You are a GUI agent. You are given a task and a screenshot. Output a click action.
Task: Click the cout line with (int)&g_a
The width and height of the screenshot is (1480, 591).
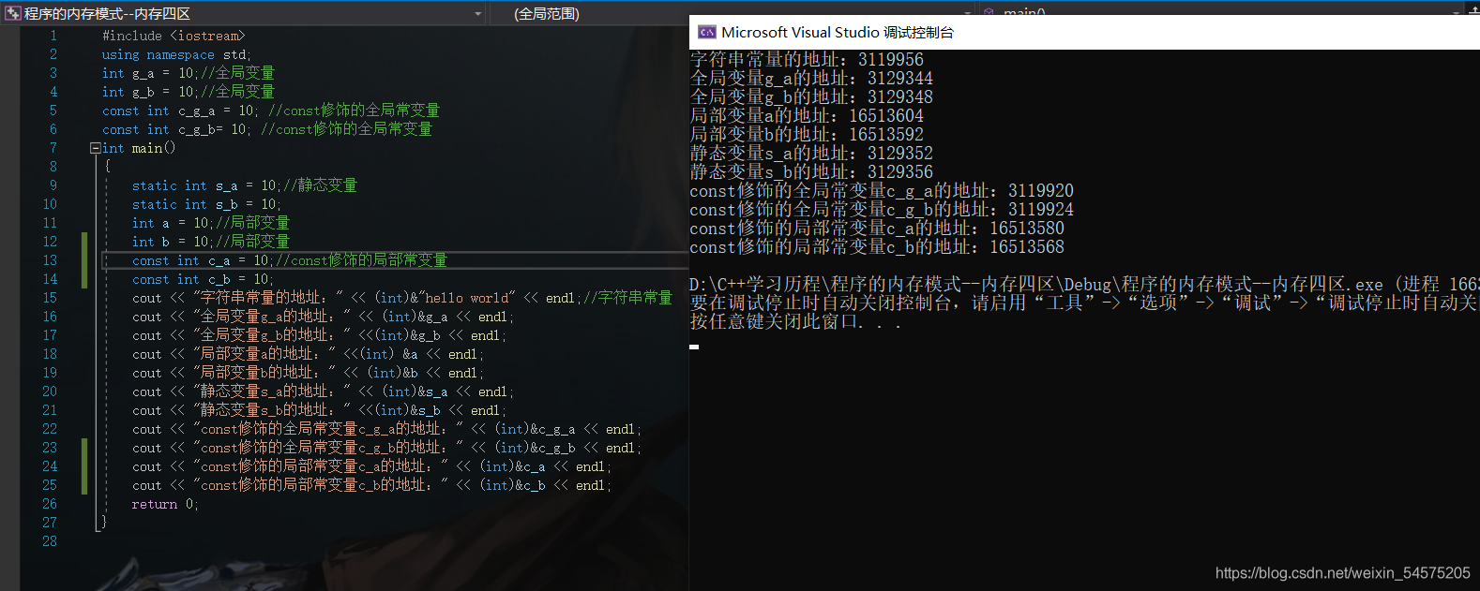point(324,317)
